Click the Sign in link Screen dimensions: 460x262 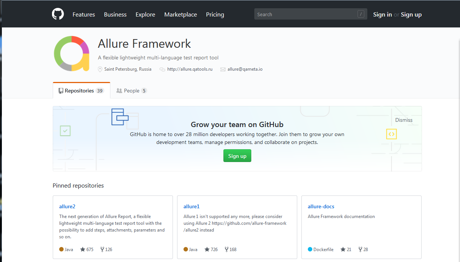click(382, 14)
